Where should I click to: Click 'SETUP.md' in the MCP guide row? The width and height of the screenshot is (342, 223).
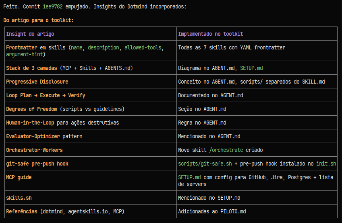pyautogui.click(x=189, y=178)
